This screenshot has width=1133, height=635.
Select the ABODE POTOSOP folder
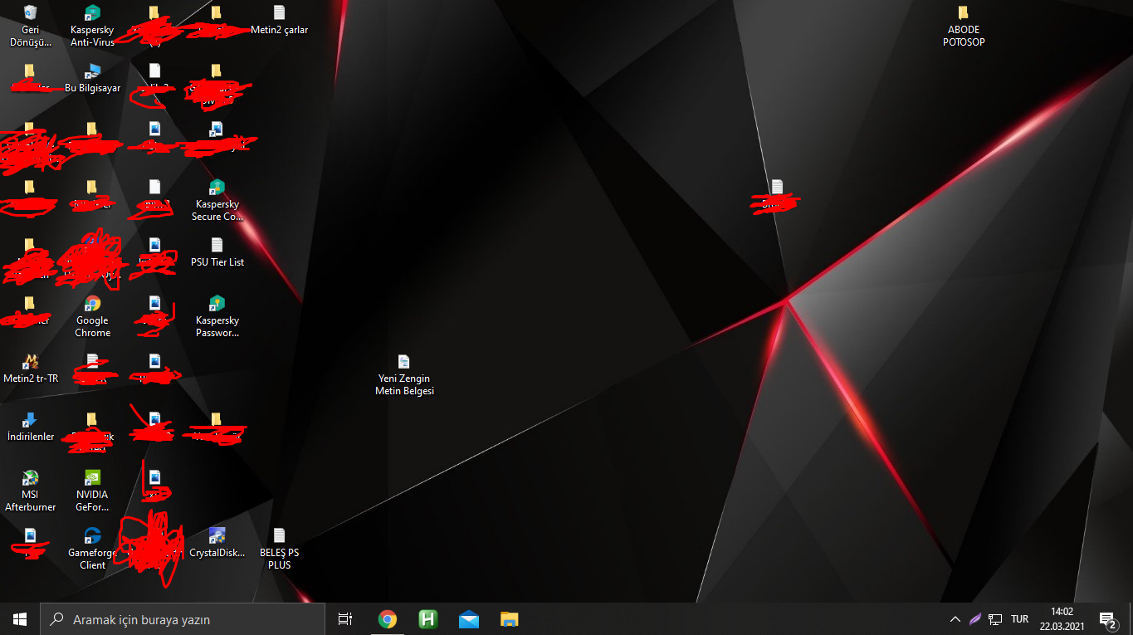pyautogui.click(x=964, y=25)
